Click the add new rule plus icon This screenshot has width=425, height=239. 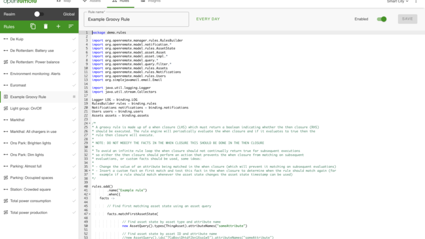point(58,26)
